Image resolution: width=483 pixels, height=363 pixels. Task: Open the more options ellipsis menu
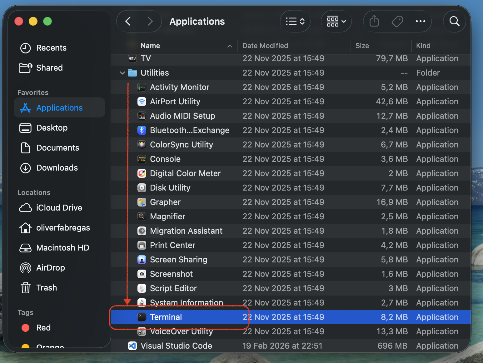[420, 21]
